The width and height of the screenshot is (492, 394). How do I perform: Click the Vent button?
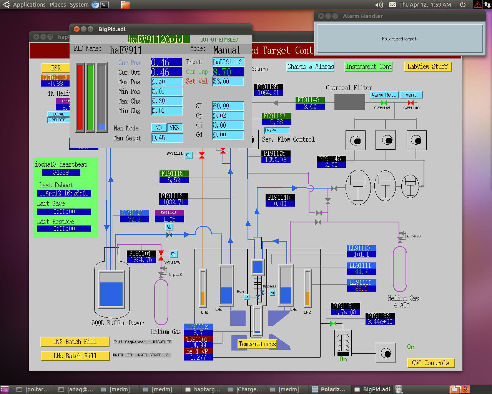pos(411,95)
